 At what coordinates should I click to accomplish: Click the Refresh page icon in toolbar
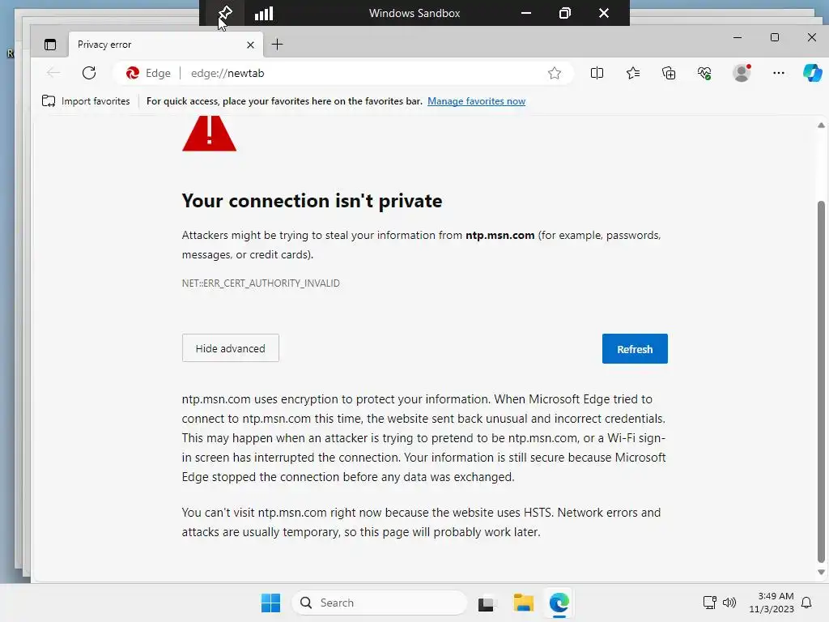(x=89, y=73)
